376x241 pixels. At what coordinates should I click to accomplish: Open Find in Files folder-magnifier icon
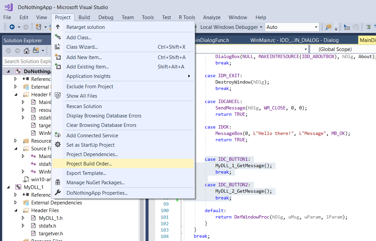(x=328, y=27)
